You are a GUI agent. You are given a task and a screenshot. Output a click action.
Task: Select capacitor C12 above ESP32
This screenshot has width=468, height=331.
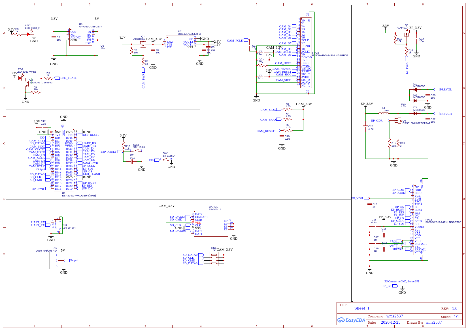[x=43, y=128]
